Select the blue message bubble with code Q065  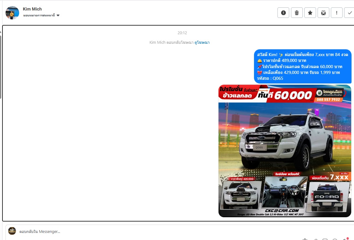(x=302, y=66)
